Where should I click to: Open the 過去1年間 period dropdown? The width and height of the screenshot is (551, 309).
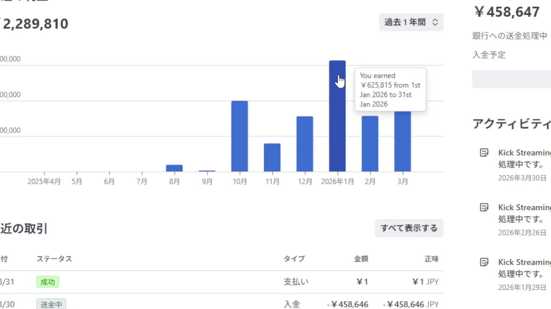pyautogui.click(x=411, y=22)
